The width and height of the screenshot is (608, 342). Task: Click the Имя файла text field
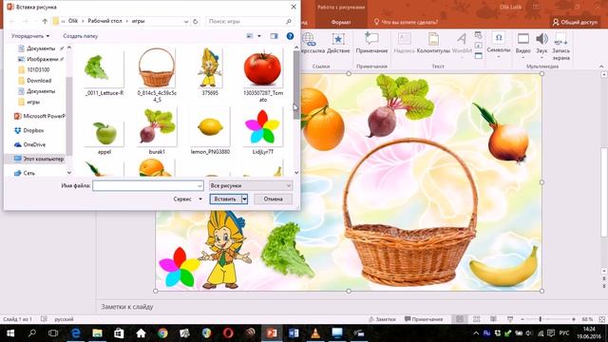pos(148,186)
